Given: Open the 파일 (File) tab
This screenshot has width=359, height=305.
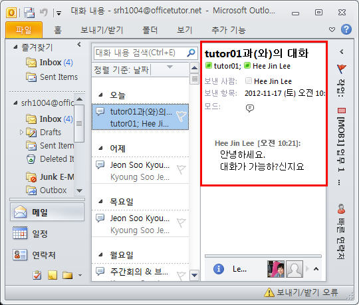Looking at the screenshot, I should click(x=23, y=30).
